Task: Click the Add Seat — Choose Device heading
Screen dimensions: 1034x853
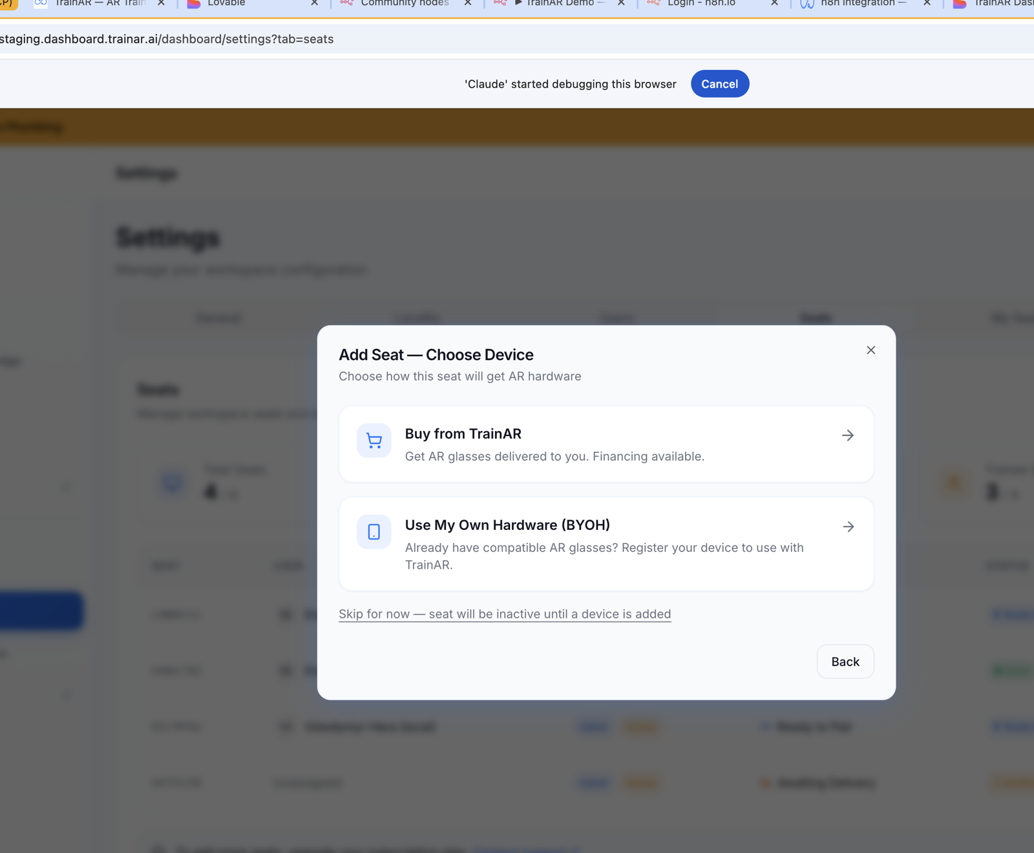Action: tap(436, 355)
